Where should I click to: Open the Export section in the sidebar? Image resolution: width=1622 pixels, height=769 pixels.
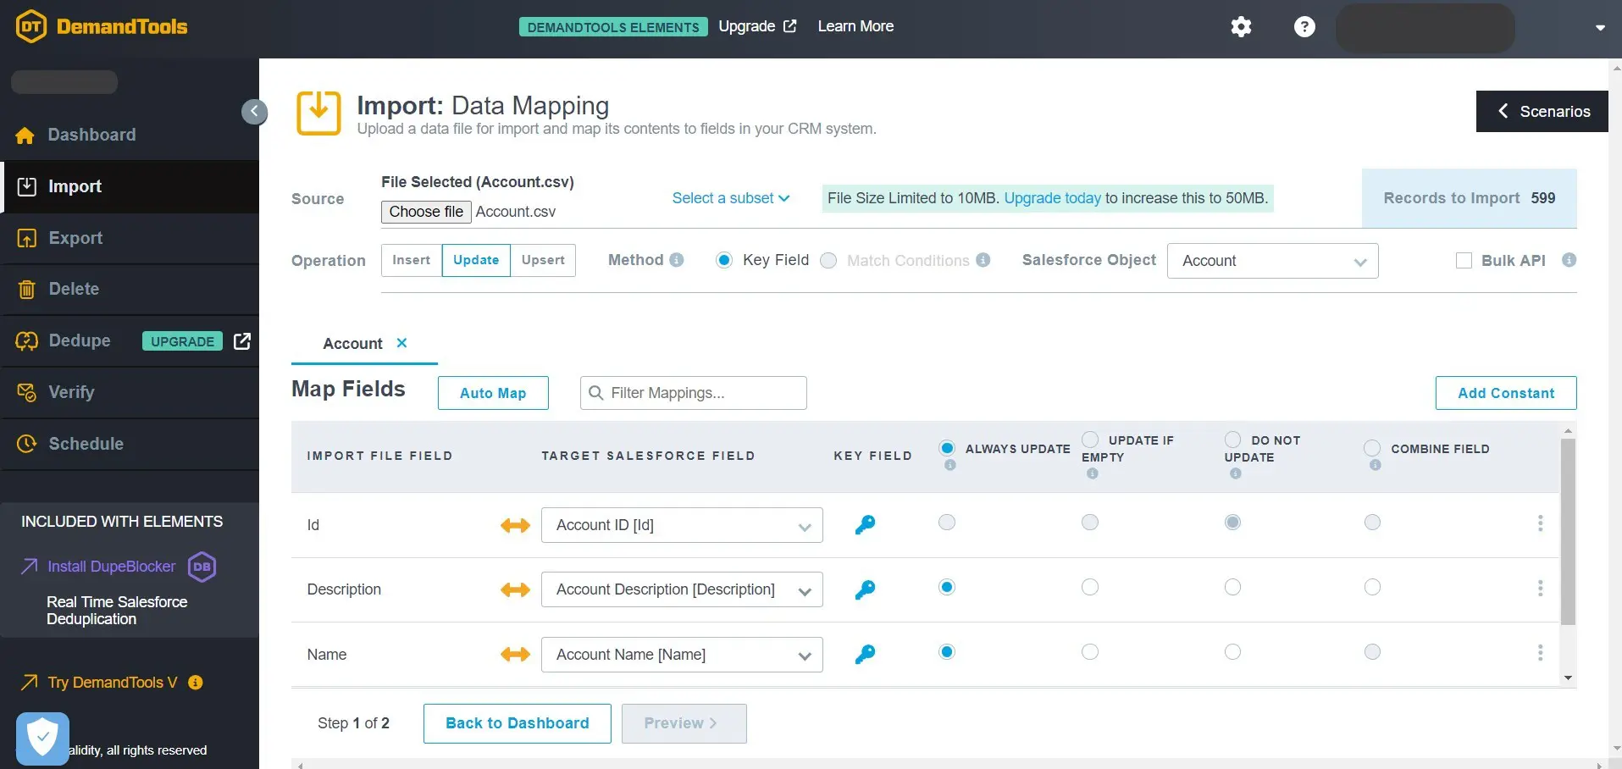[75, 238]
